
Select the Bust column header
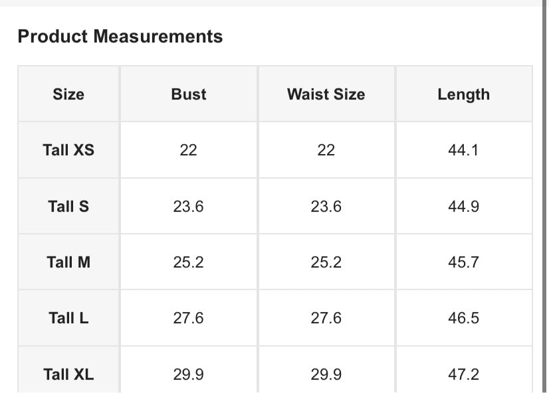click(x=188, y=94)
